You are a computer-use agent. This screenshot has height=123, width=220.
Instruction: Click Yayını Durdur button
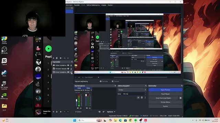pos(165,90)
